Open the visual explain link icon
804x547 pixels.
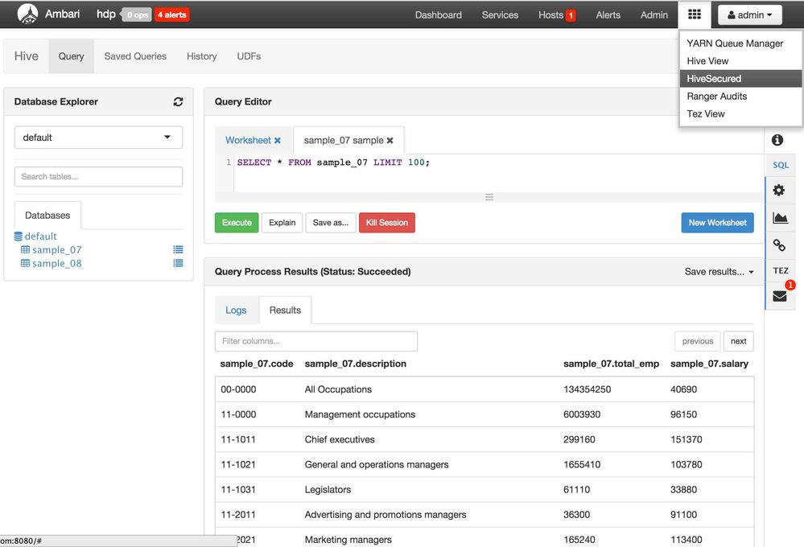779,245
